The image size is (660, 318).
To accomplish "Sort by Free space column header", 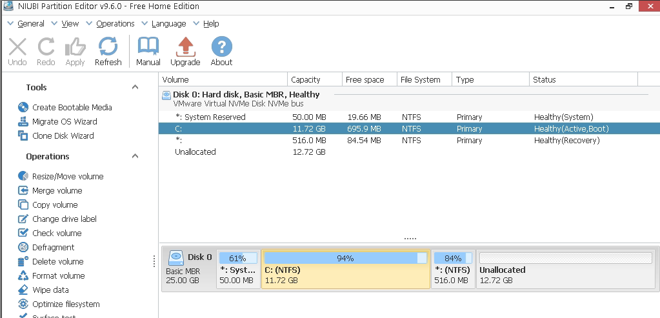I will point(365,80).
